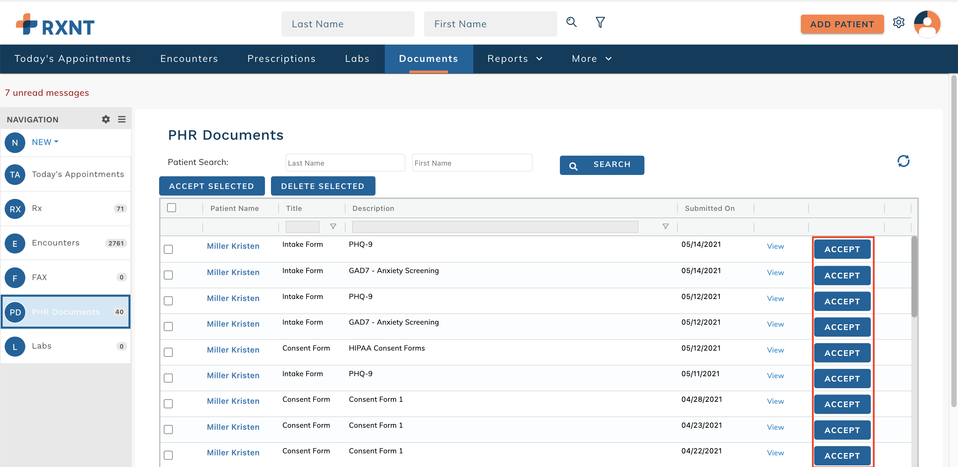Check the Consent Form 1 row dated 04/23/2021

pyautogui.click(x=168, y=429)
